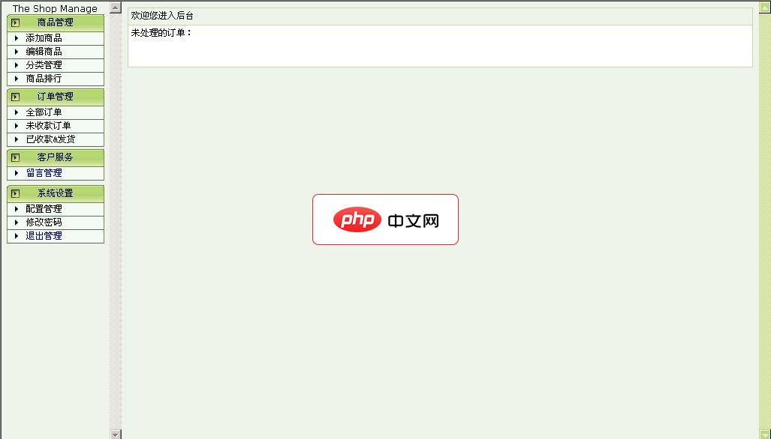Click the 系统设置 section box icon
771x439 pixels.
(16, 193)
